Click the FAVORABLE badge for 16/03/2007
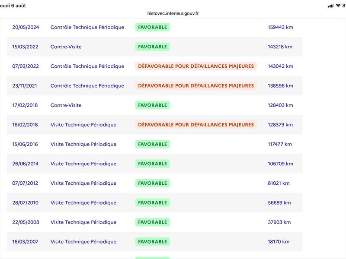Viewport: 346px width, 259px height. pyautogui.click(x=153, y=242)
